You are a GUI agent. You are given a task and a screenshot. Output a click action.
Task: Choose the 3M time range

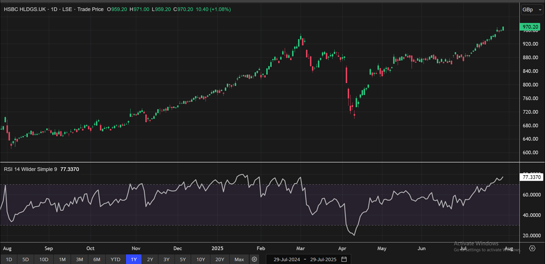[79, 260]
